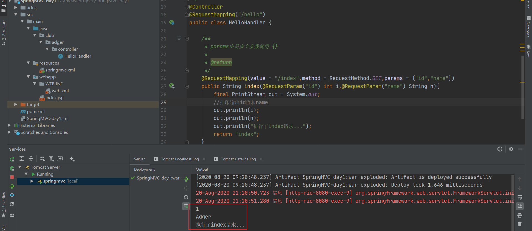Open Services panel settings gear
Image resolution: width=532 pixels, height=231 pixels.
pos(511,149)
